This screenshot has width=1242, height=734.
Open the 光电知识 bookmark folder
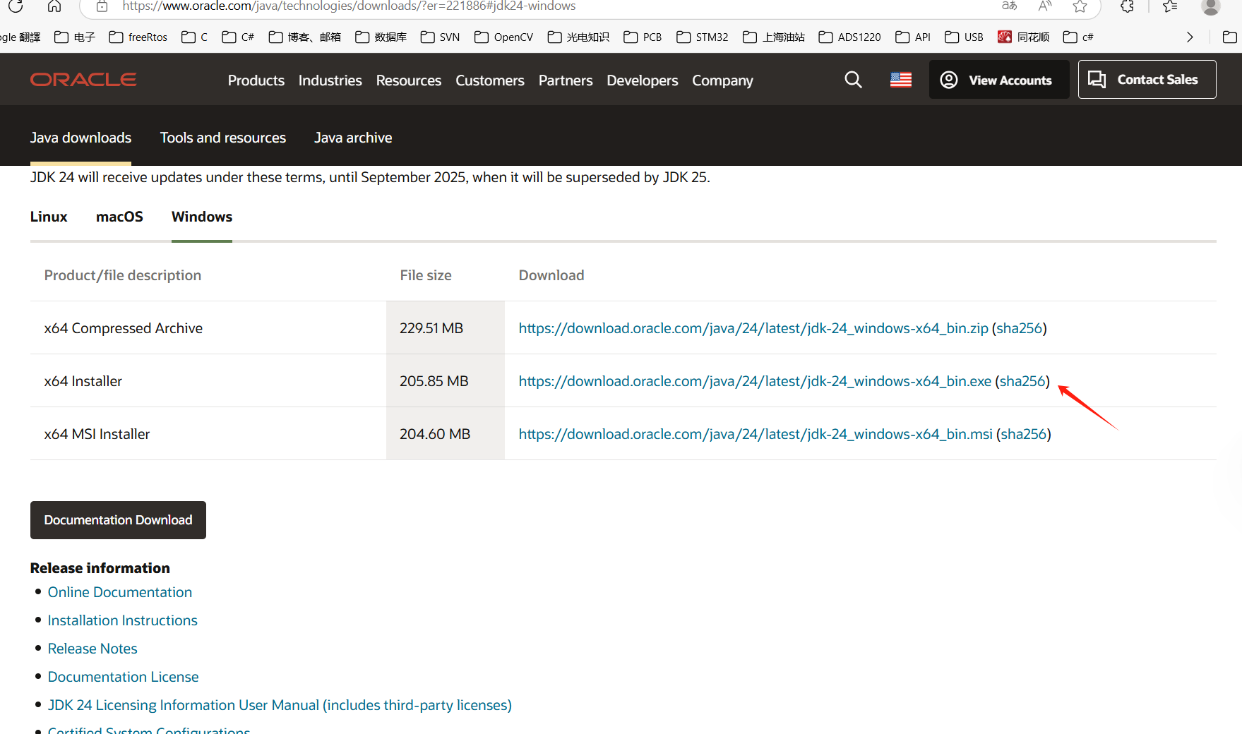tap(578, 37)
